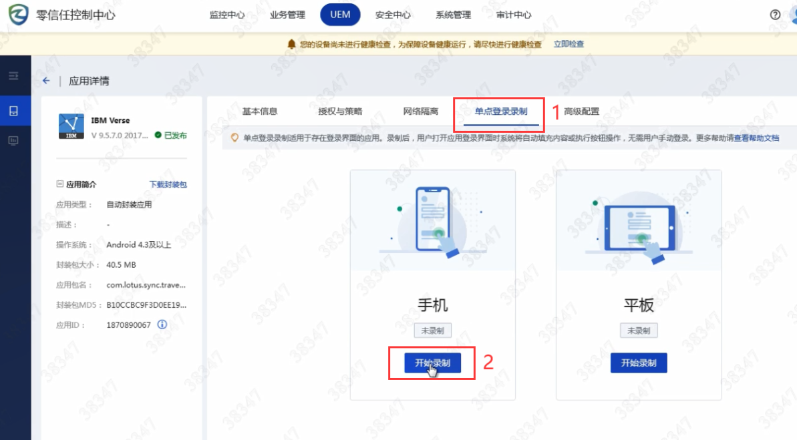
Task: Click the IBM Verse app name
Action: [x=110, y=120]
